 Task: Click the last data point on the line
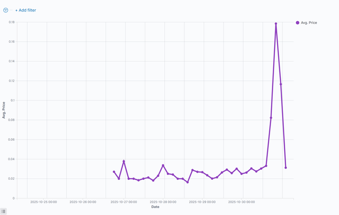286,167
